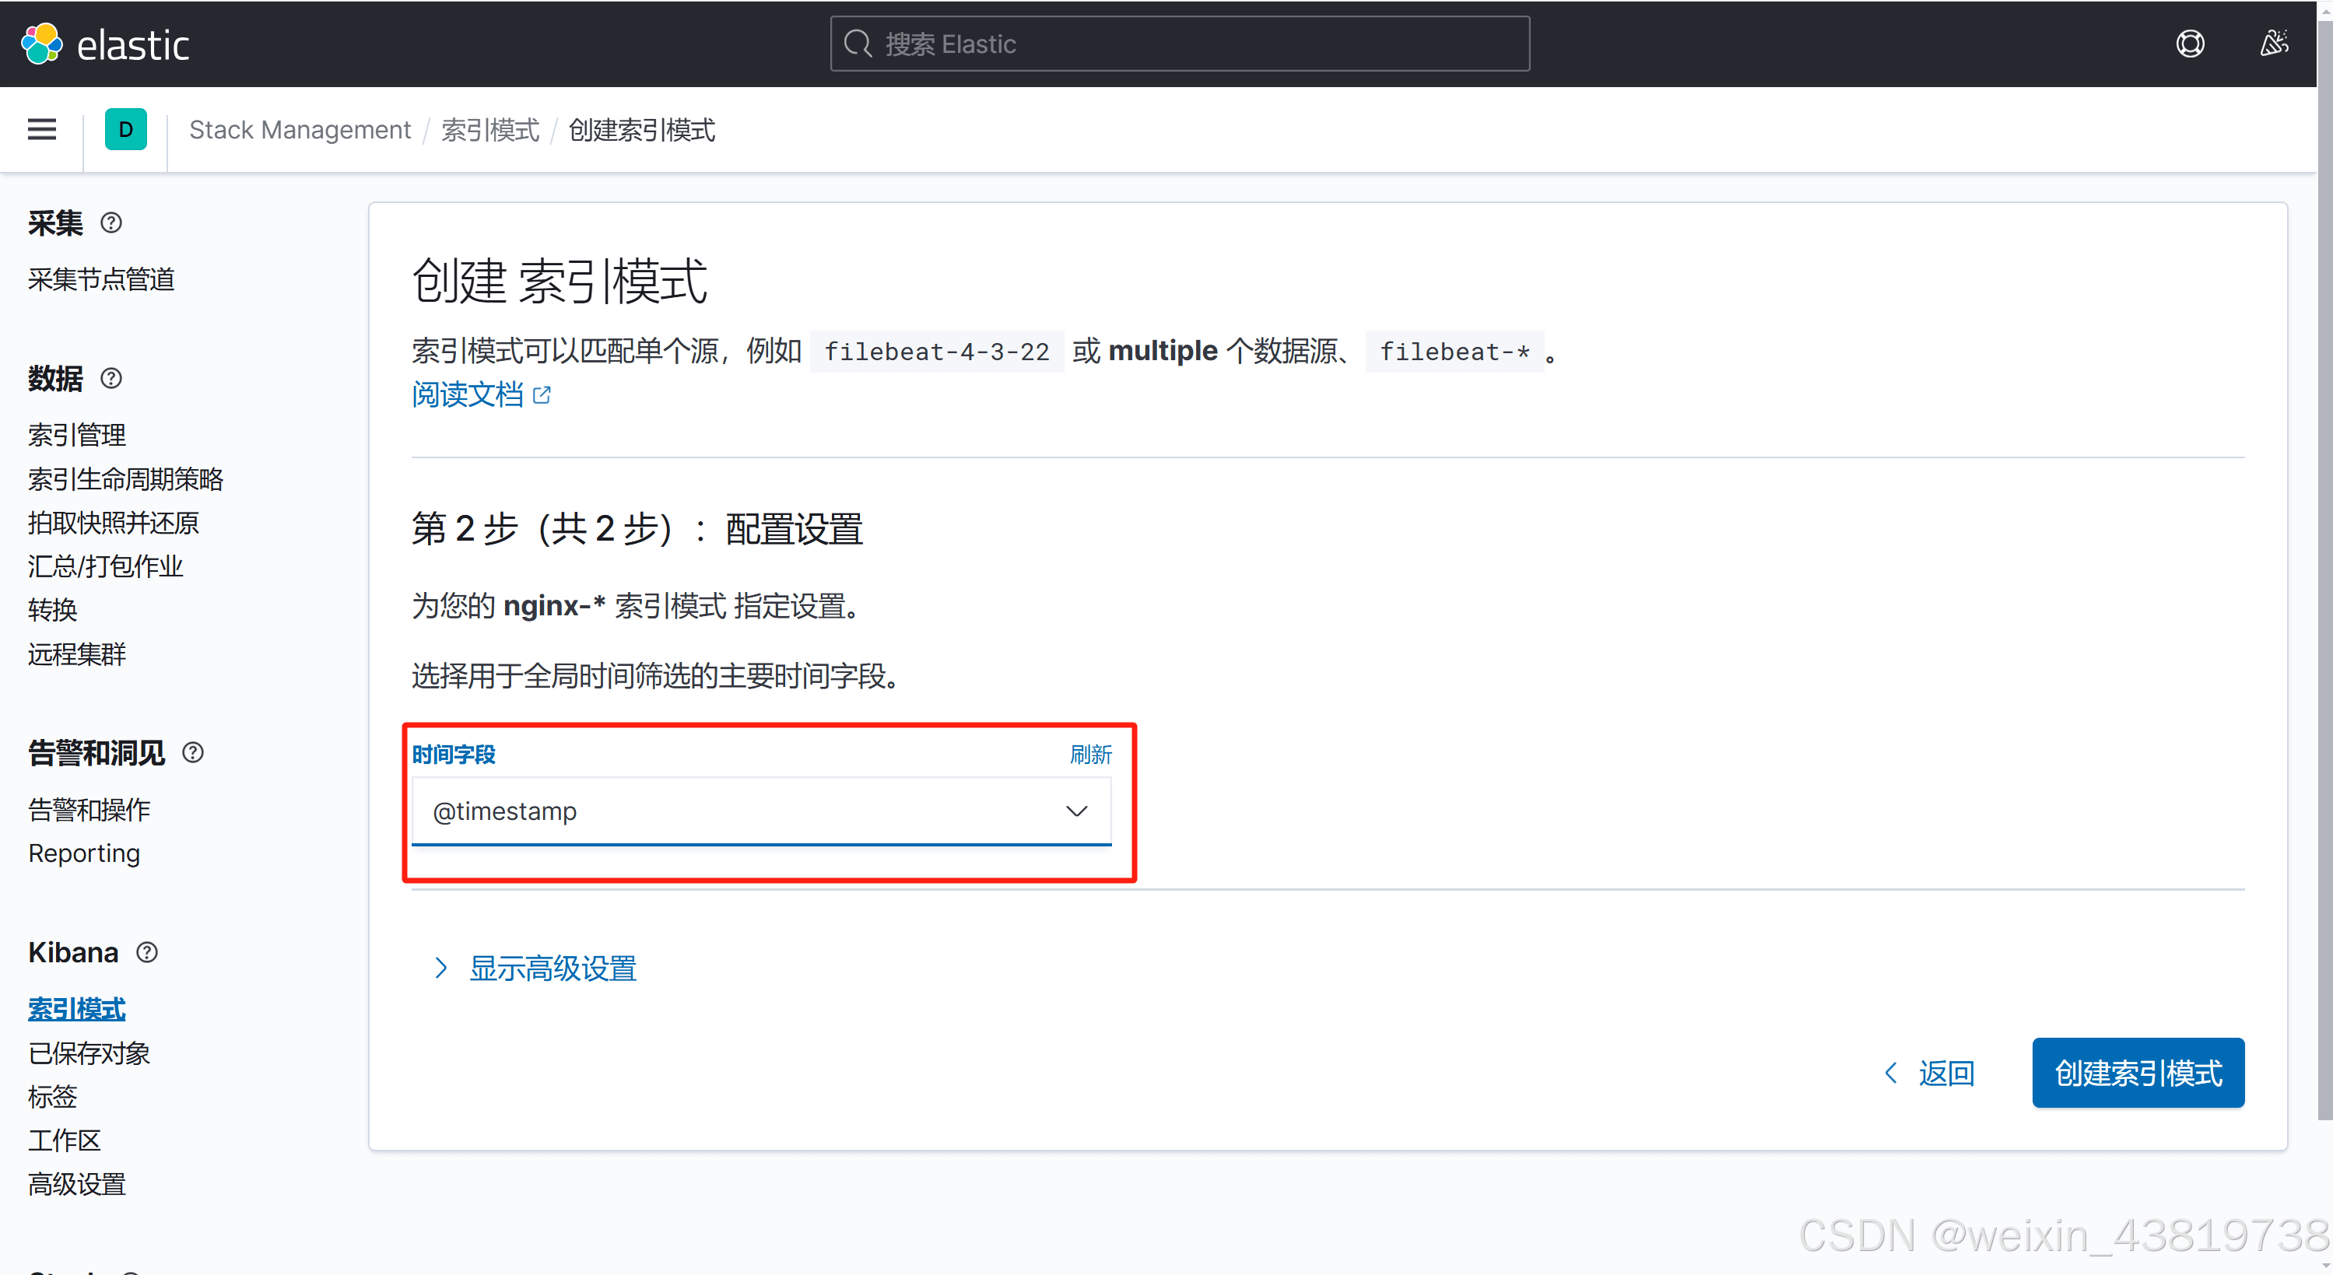2333x1275 pixels.
Task: Click help icon next to 数据
Action: point(111,379)
